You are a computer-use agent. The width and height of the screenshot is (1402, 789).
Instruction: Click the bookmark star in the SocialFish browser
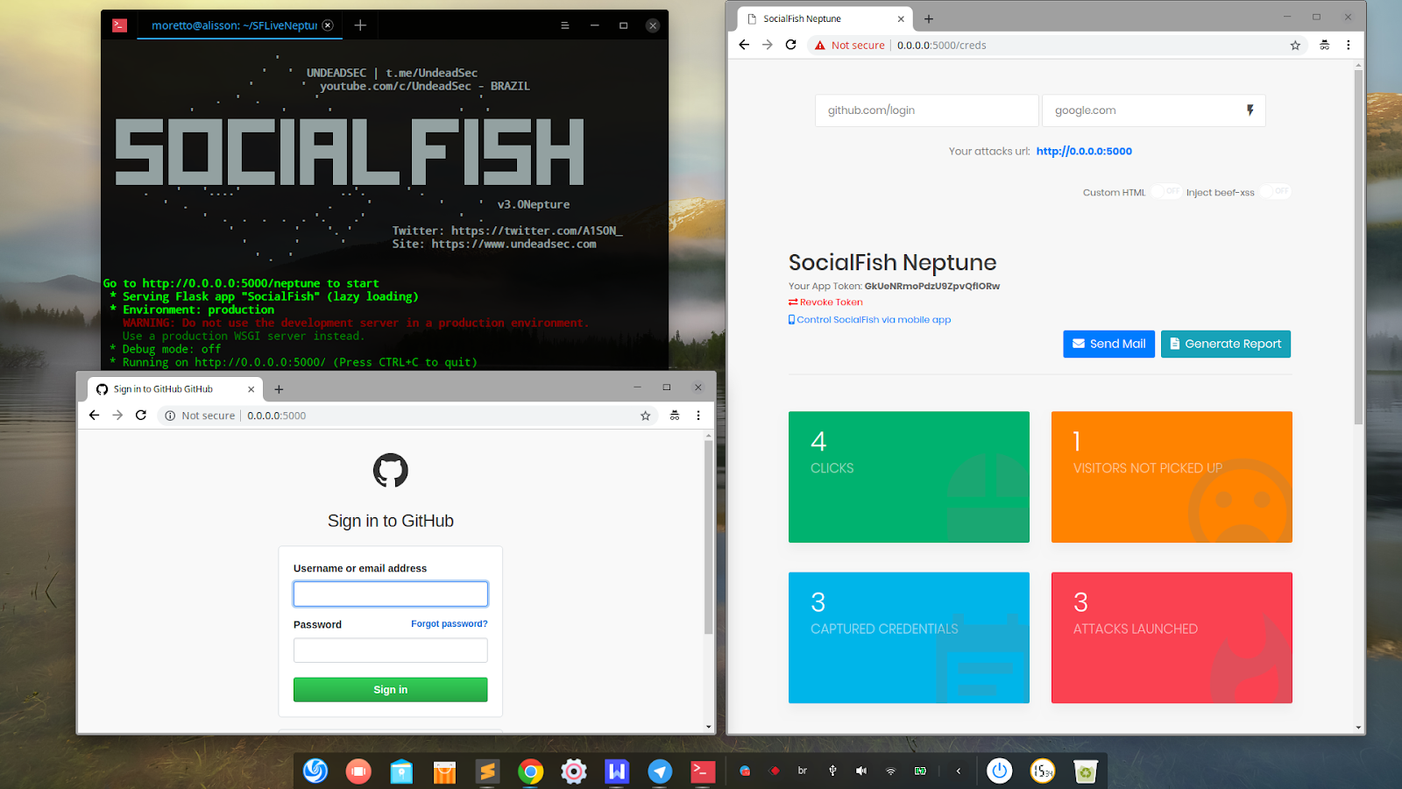point(1295,45)
